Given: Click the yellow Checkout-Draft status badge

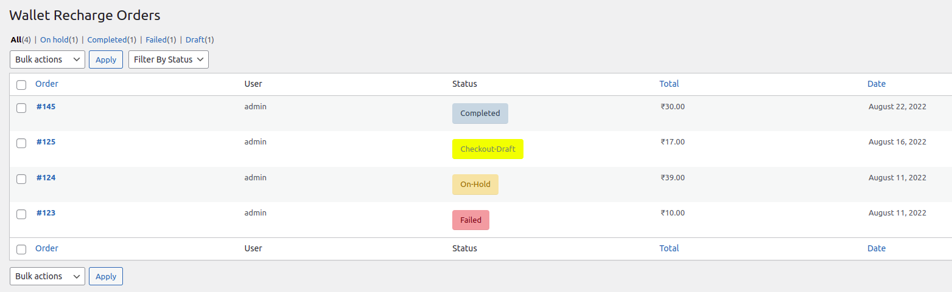Looking at the screenshot, I should tap(488, 149).
